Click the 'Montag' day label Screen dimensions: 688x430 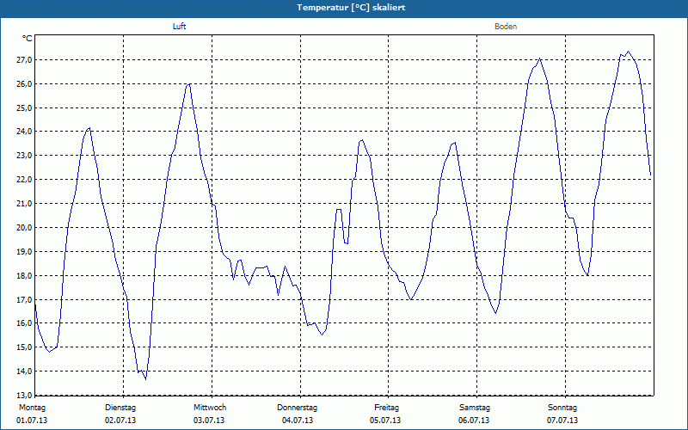pyautogui.click(x=32, y=408)
